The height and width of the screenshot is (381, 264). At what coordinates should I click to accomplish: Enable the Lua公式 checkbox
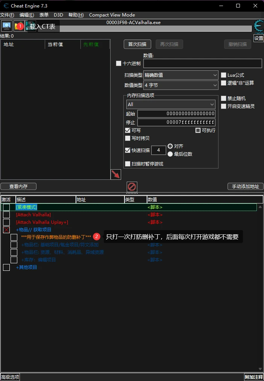(x=223, y=75)
